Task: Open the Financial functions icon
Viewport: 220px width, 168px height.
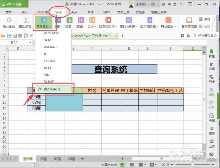Action: [x=70, y=20]
